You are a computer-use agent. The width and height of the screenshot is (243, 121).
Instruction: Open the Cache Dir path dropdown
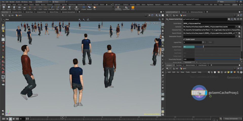(236, 27)
